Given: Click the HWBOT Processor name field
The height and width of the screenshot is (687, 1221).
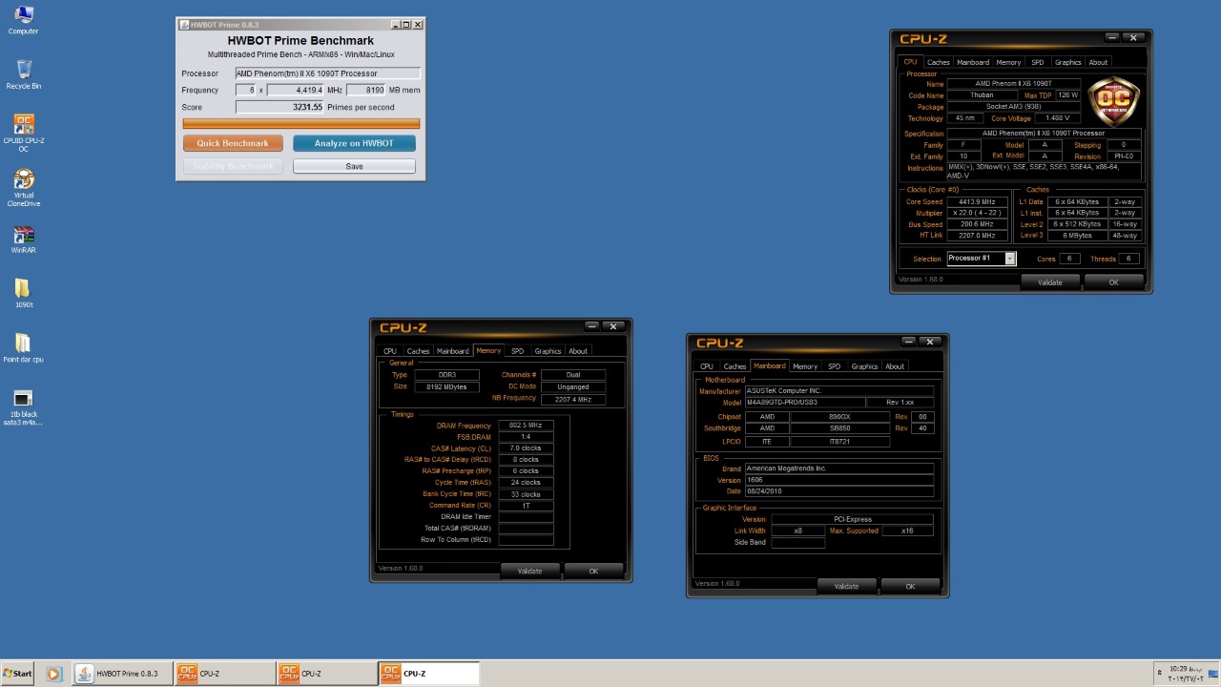Looking at the screenshot, I should [327, 73].
